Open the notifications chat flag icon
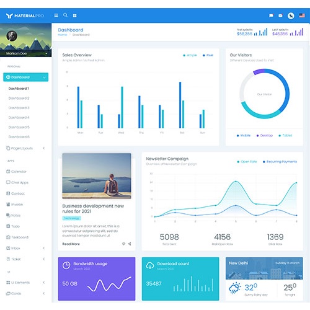This screenshot has height=310, width=310. (271, 15)
